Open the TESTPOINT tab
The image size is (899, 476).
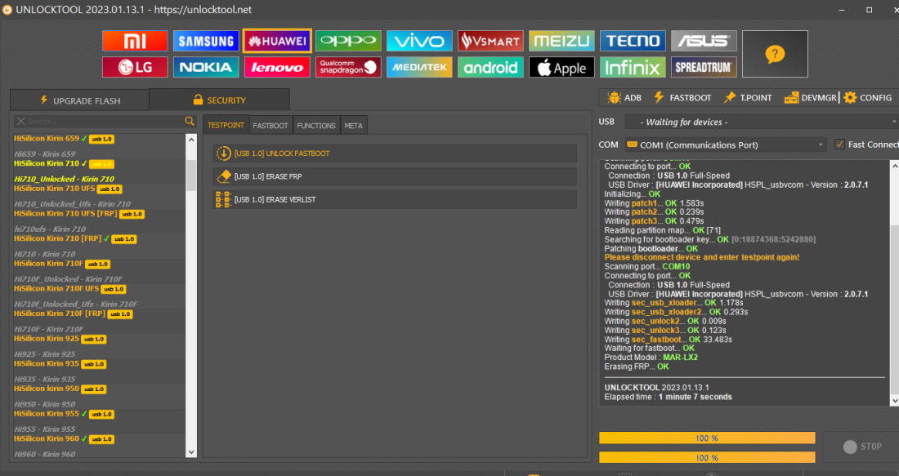(226, 125)
